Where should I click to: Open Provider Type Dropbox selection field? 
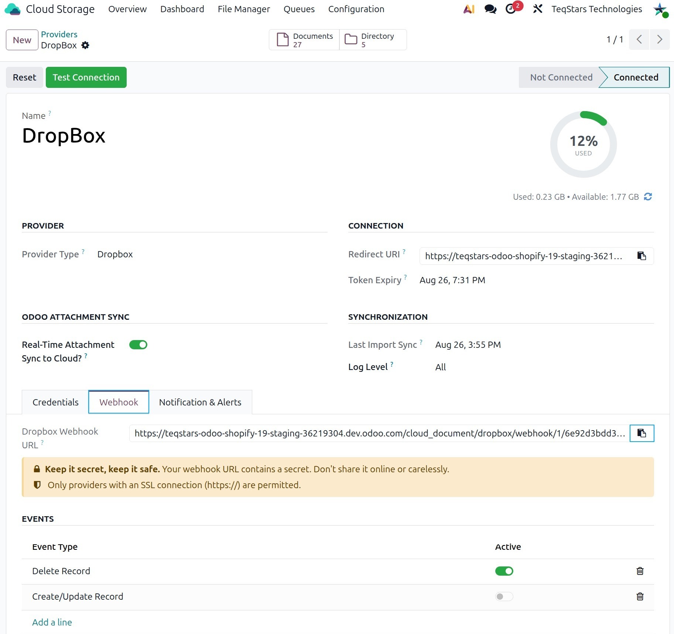click(x=115, y=254)
